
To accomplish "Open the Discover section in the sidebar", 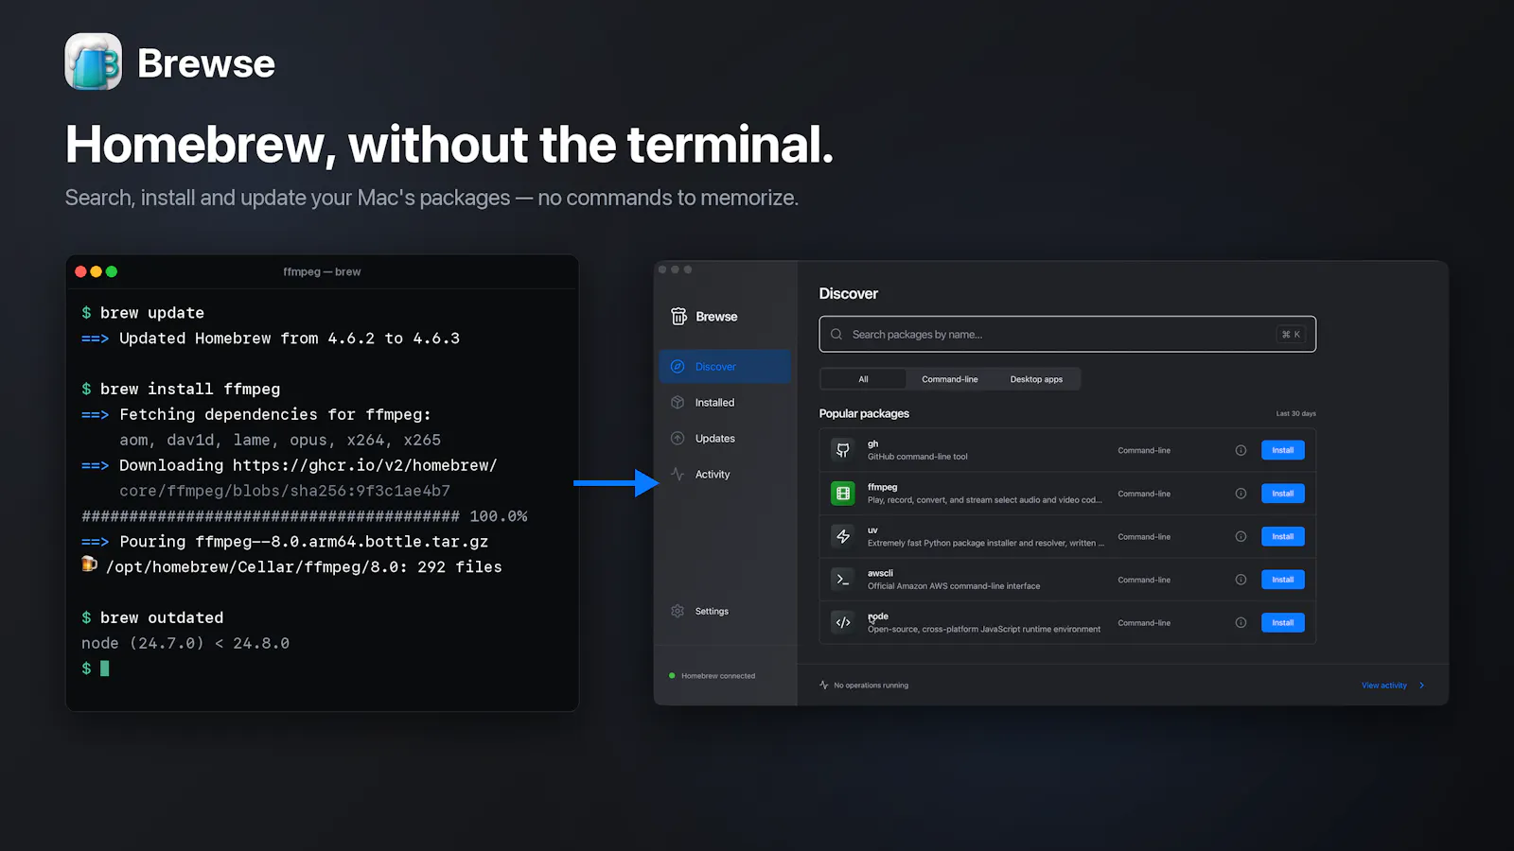I will pyautogui.click(x=725, y=367).
